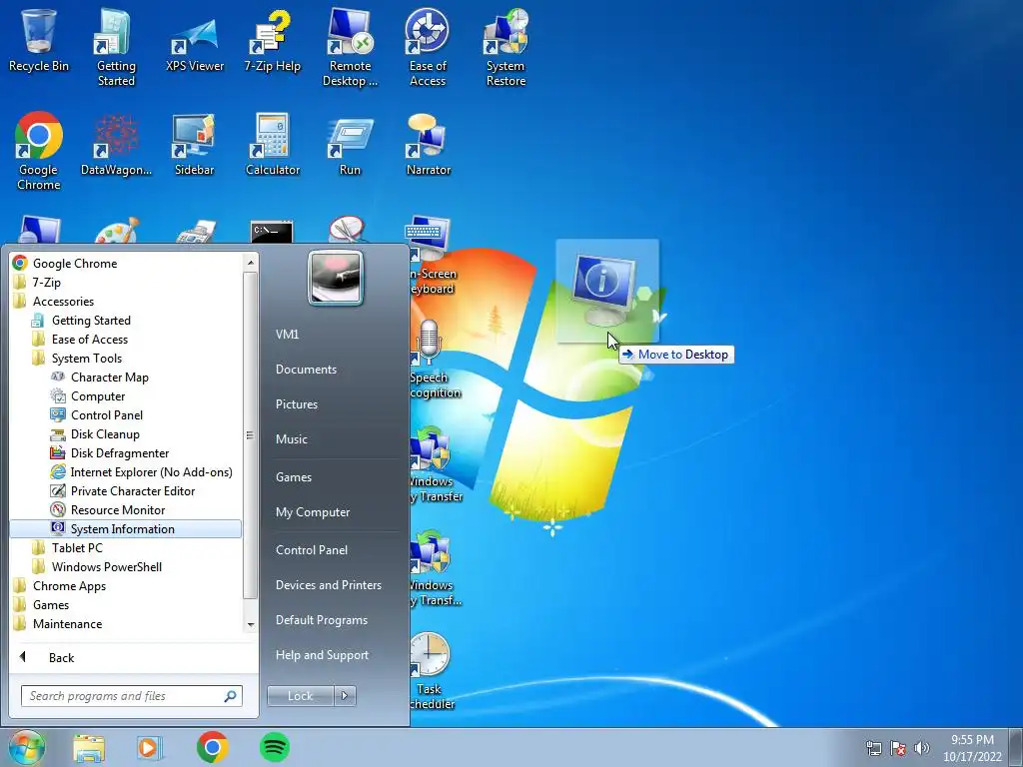The height and width of the screenshot is (767, 1023).
Task: Open the Task Scheduler desktop icon
Action: [431, 670]
